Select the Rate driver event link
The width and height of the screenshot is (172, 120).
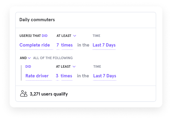(37, 76)
